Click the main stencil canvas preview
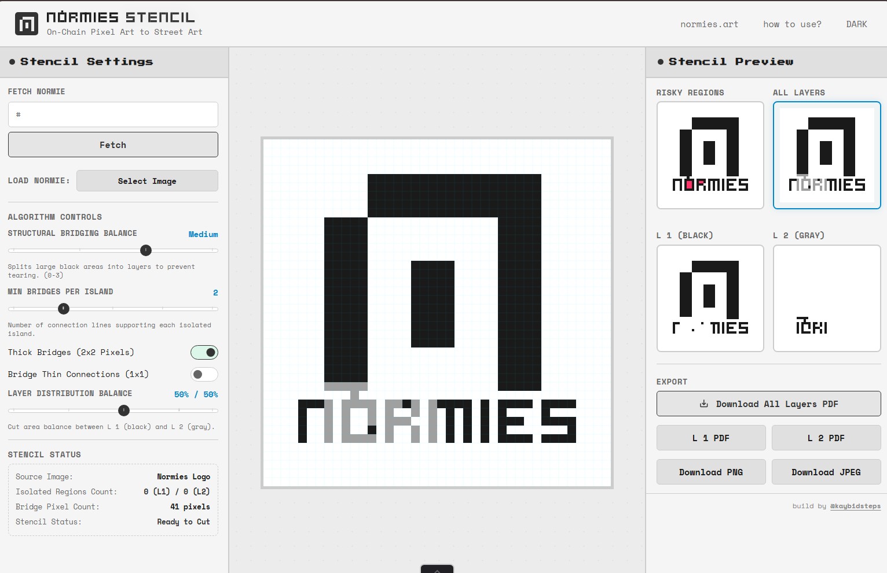 [437, 313]
